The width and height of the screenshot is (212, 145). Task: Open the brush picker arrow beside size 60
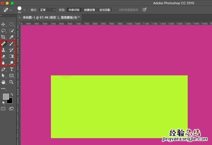pyautogui.click(x=25, y=10)
